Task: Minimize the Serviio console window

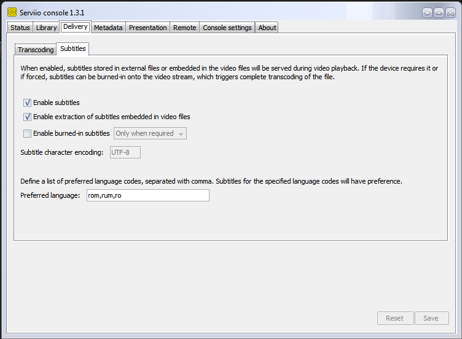Action: click(x=428, y=12)
